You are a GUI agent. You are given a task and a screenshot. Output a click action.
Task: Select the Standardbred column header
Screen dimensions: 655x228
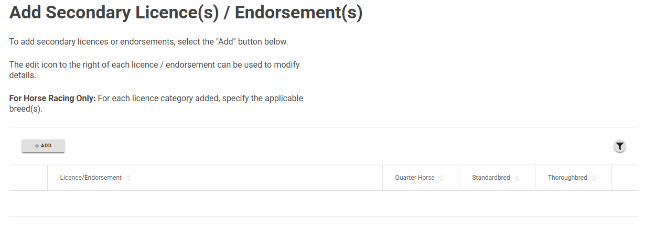point(497,178)
